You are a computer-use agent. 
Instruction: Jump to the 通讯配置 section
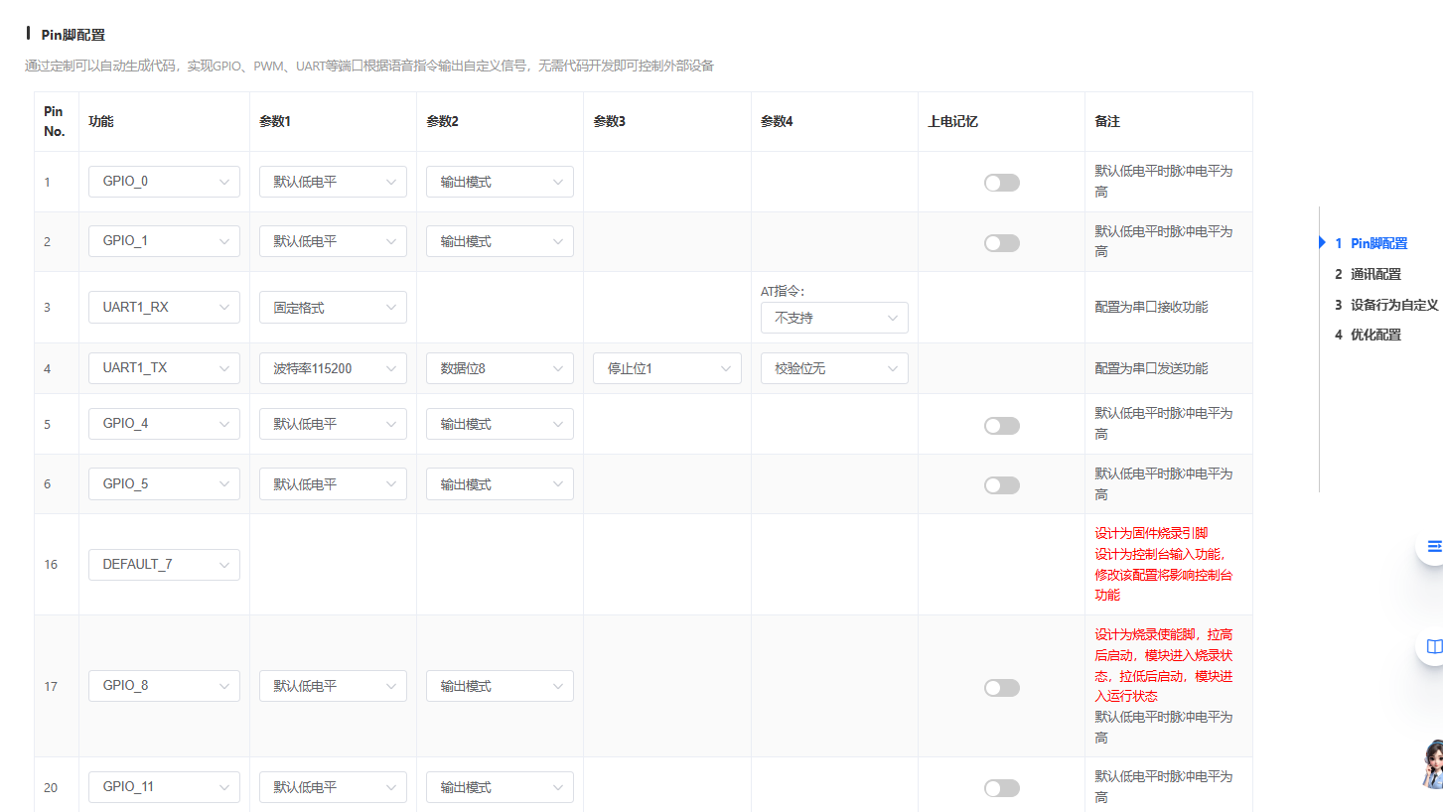(1373, 274)
